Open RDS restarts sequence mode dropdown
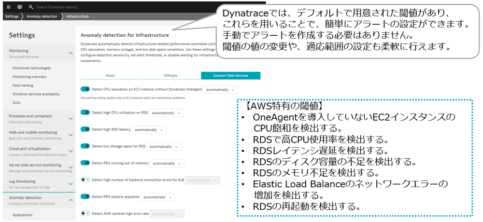Image resolution: width=483 pixels, height=222 pixels. pyautogui.click(x=157, y=197)
